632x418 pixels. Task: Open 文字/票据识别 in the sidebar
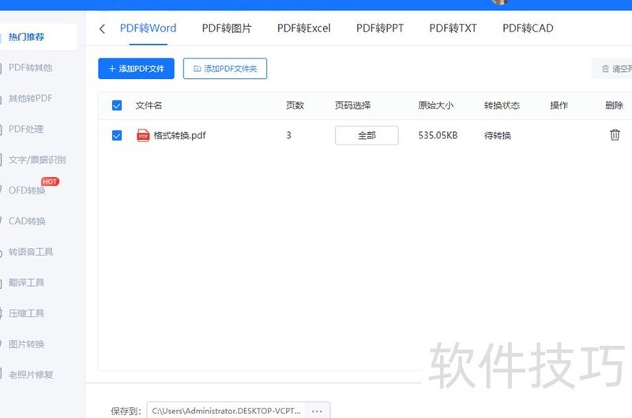pyautogui.click(x=37, y=160)
